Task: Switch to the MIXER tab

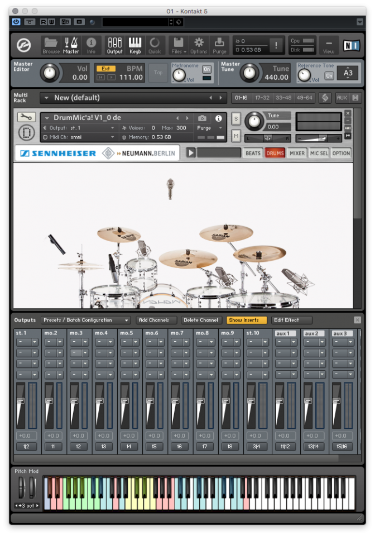Action: (x=297, y=153)
